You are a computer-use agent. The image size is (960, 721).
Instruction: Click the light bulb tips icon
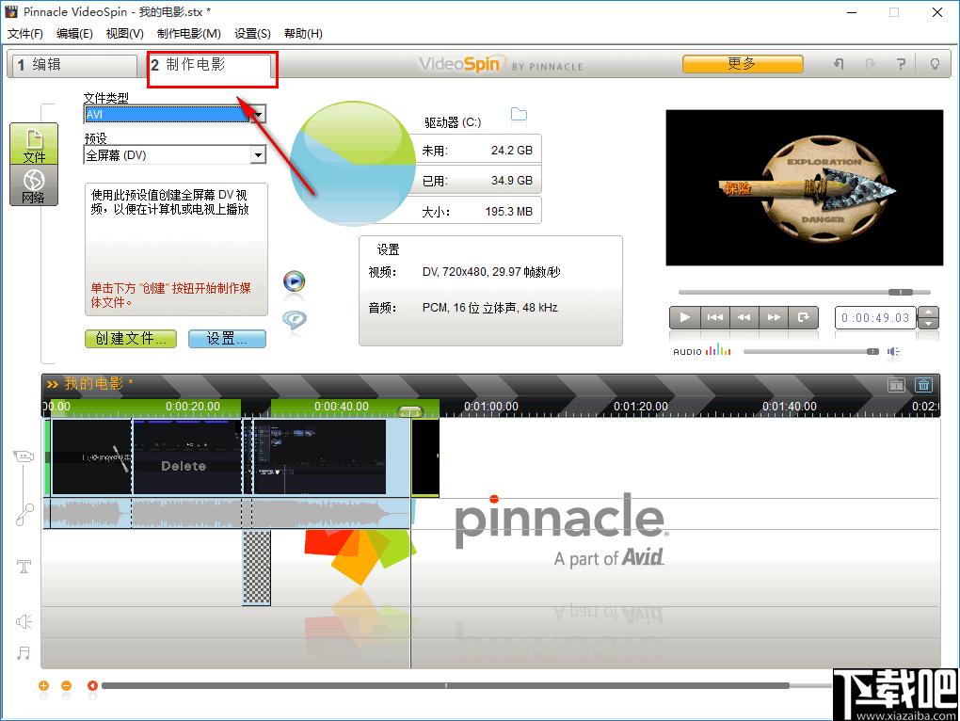click(x=935, y=64)
